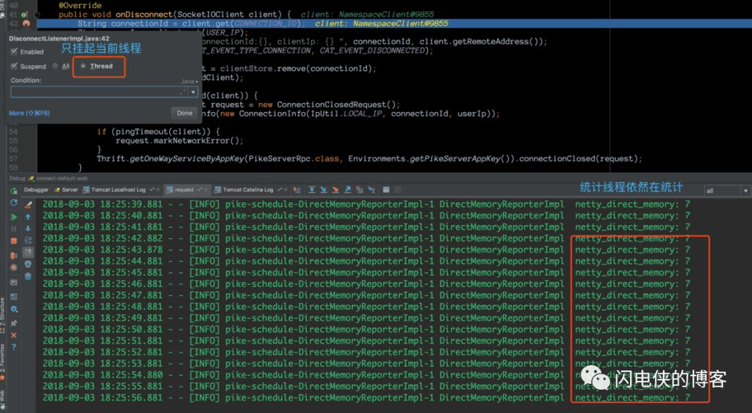The height and width of the screenshot is (413, 752).
Task: Click the Step Into debugger icon
Action: point(324,190)
